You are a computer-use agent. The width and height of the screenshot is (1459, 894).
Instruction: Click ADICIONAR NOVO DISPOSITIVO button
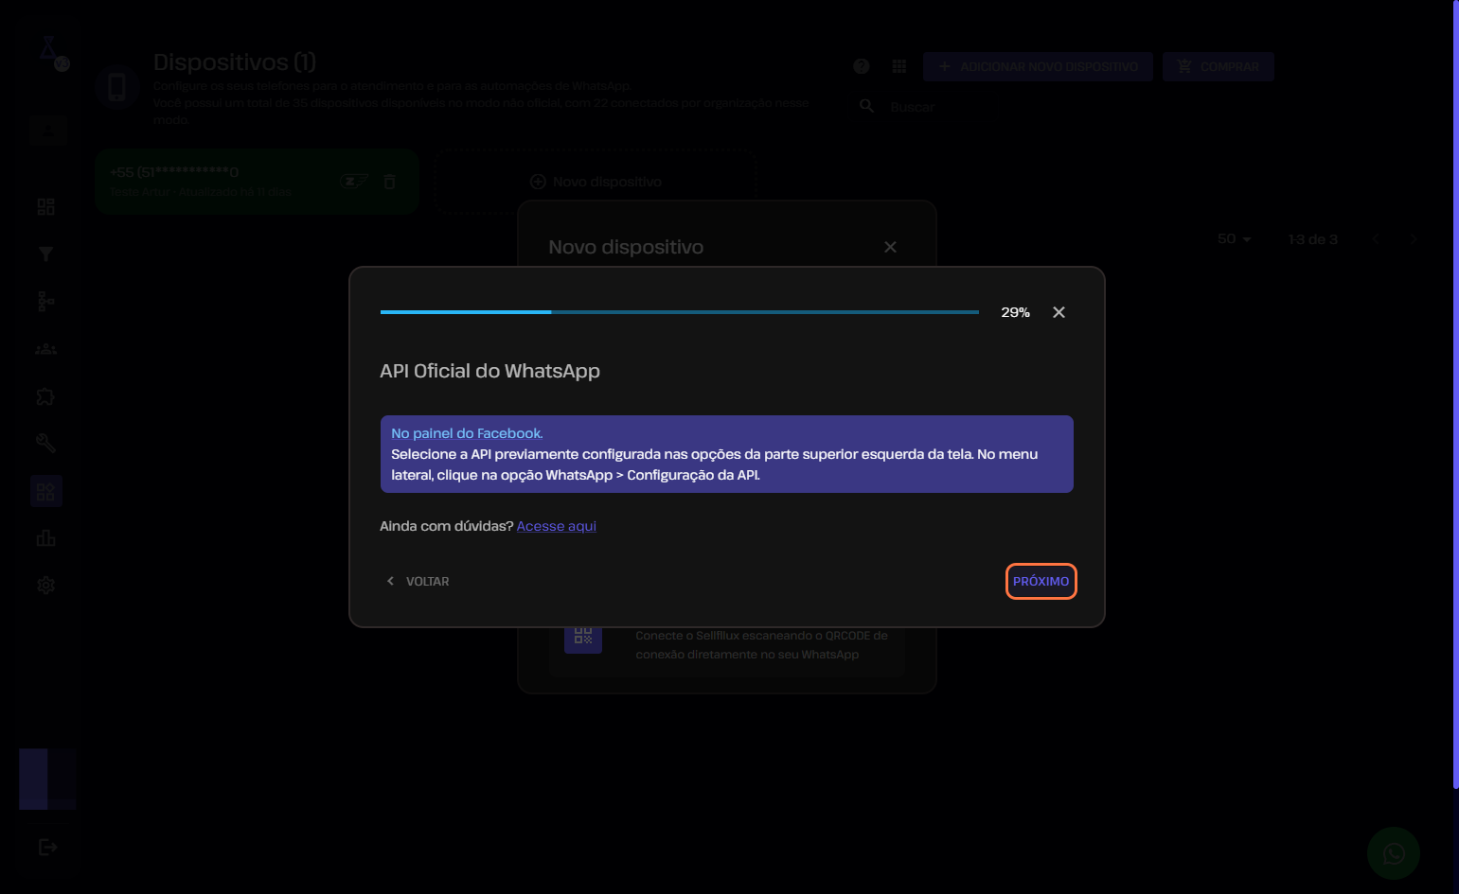tap(1038, 66)
